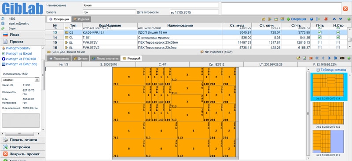Expand the Язык section
The height and width of the screenshot is (161, 352).
22,35
